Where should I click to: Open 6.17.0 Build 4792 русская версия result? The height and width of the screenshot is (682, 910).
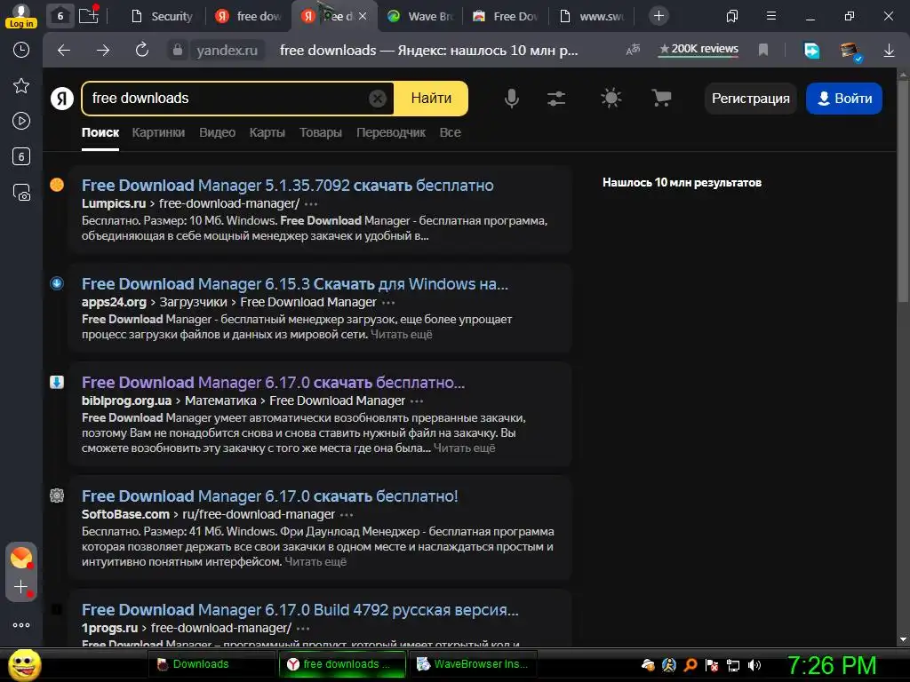[x=300, y=609]
